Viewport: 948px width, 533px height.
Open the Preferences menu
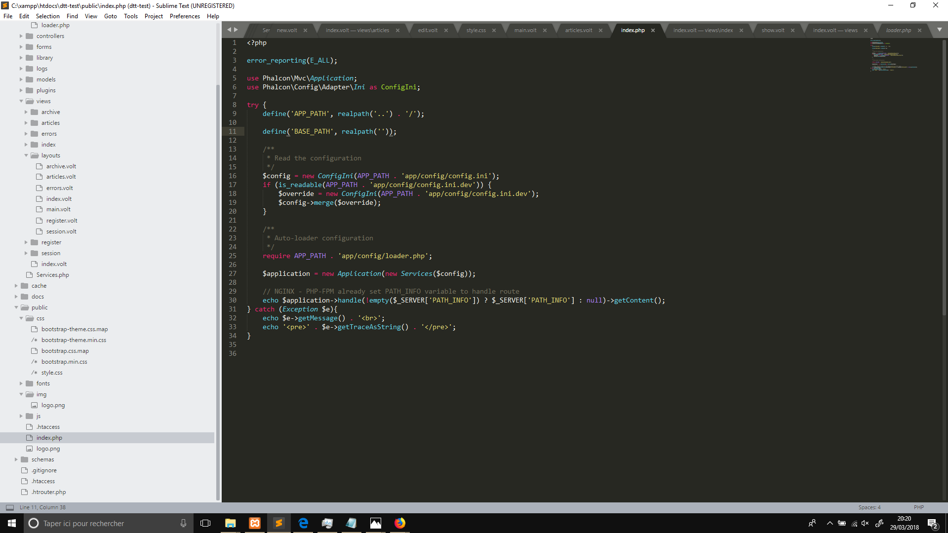click(x=185, y=16)
